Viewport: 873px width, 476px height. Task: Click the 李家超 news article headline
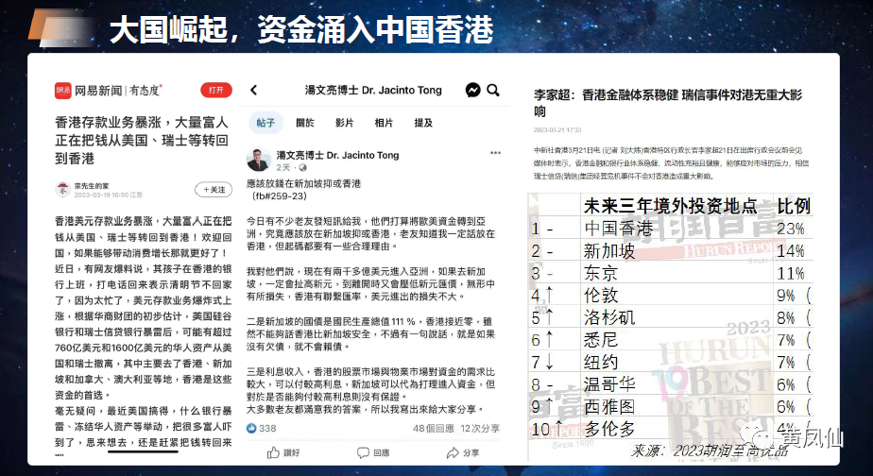[668, 103]
